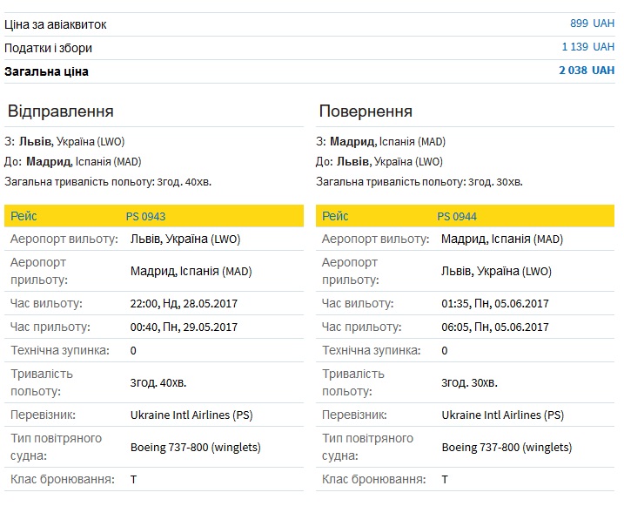Click the 899 UAH ticket price
Image resolution: width=624 pixels, height=506 pixels.
pyautogui.click(x=592, y=24)
